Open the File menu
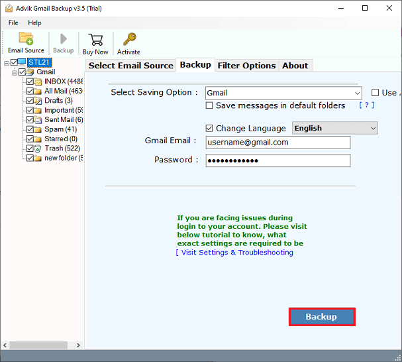This screenshot has height=362, width=402. tap(13, 23)
